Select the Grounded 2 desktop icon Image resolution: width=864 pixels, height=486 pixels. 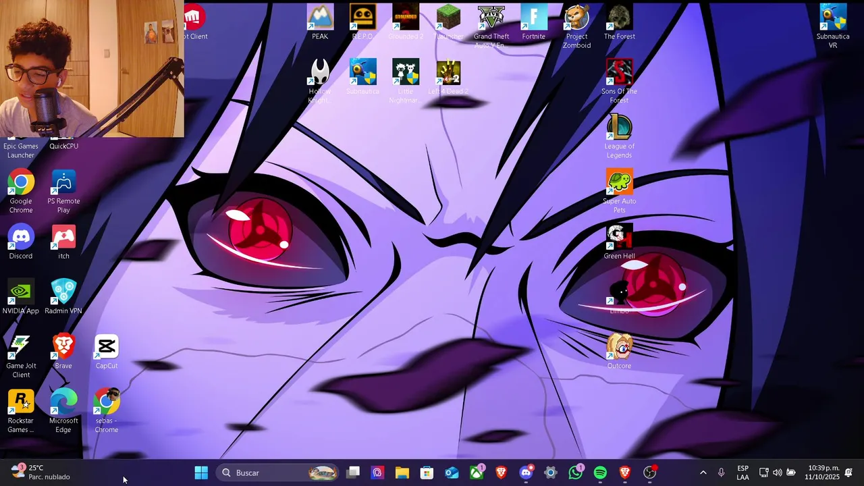[406, 21]
